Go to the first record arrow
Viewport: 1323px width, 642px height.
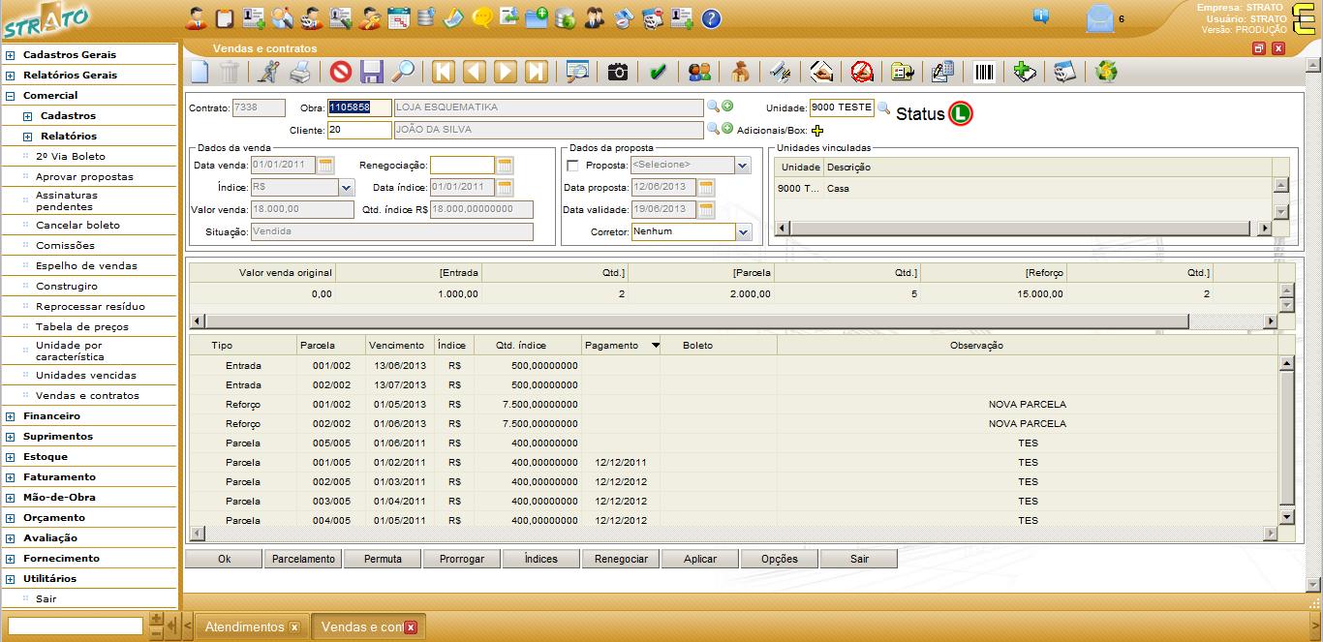[x=444, y=72]
